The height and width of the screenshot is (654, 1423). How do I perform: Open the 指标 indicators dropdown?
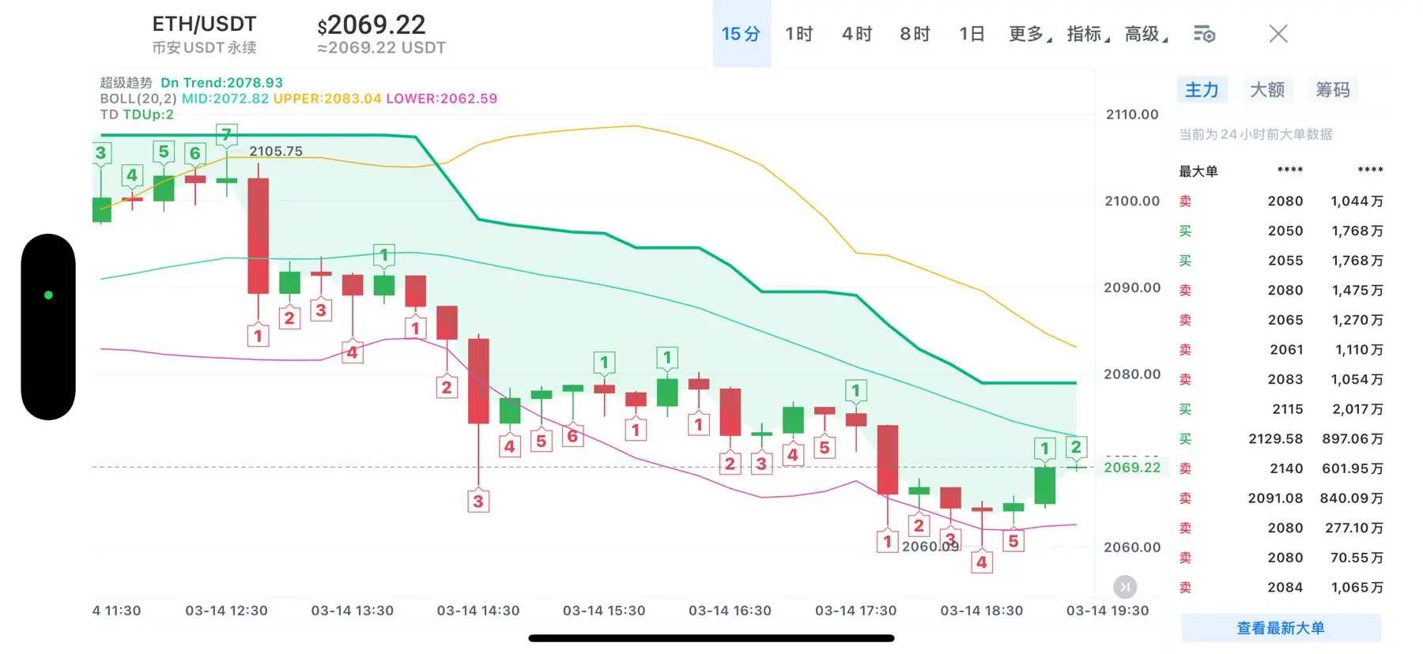tap(1088, 34)
